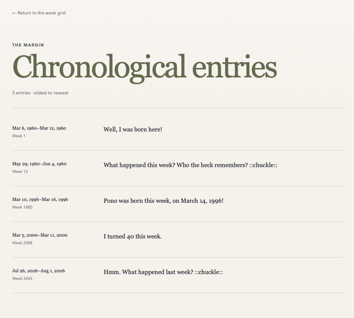Click the Week 3465 label

coord(22,279)
